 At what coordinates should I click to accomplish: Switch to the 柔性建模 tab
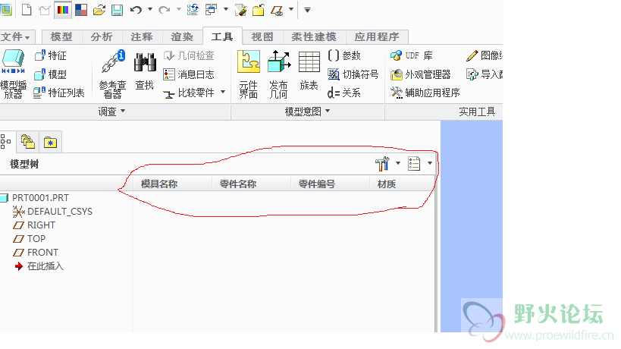coord(314,37)
